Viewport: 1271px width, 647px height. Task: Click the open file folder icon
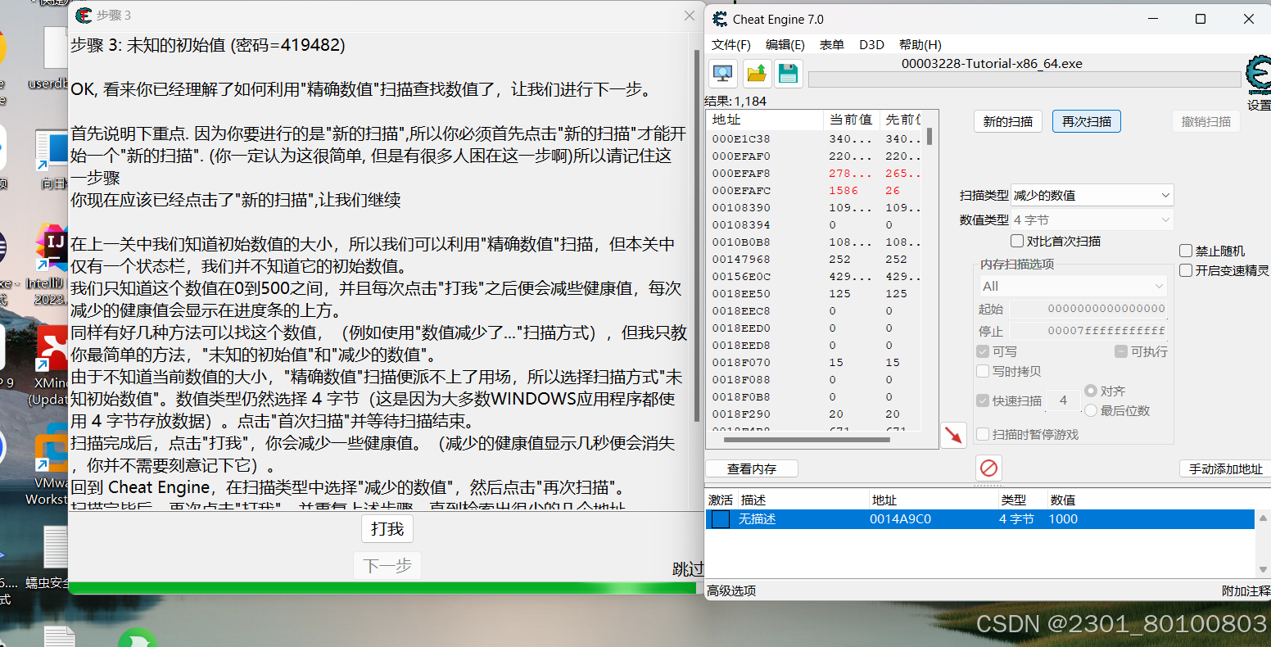(757, 74)
